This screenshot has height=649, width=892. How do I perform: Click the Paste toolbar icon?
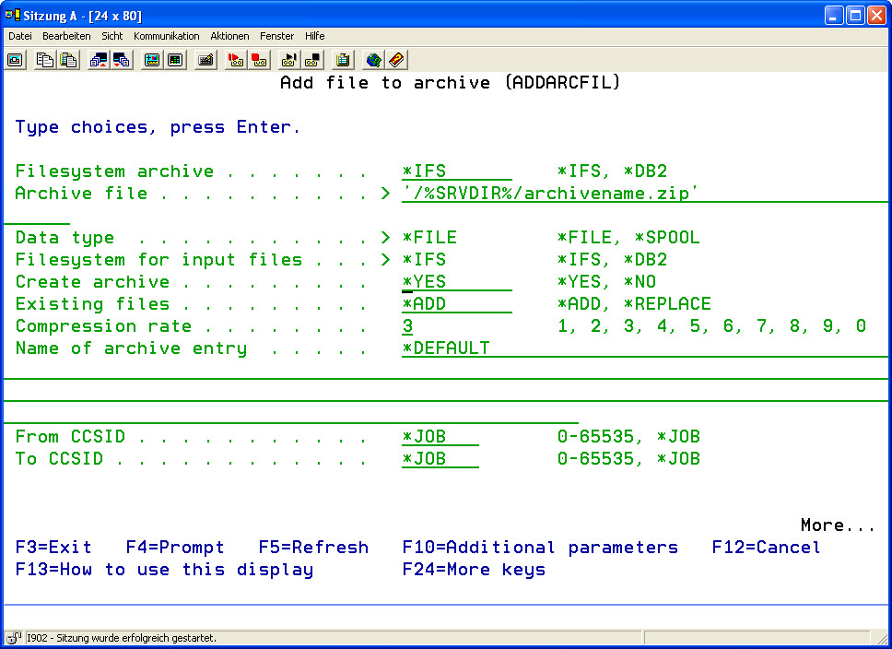[68, 60]
